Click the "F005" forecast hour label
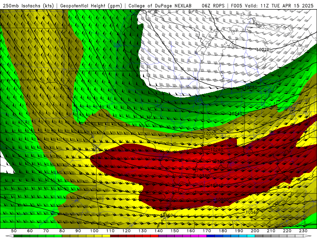 (237, 6)
